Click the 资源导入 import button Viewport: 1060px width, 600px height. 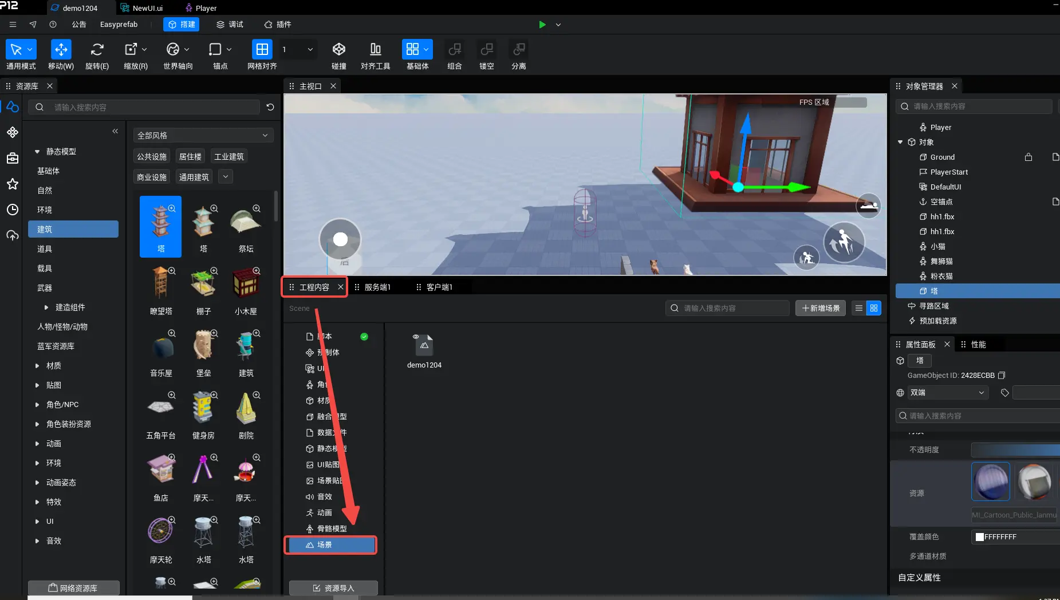click(x=333, y=588)
